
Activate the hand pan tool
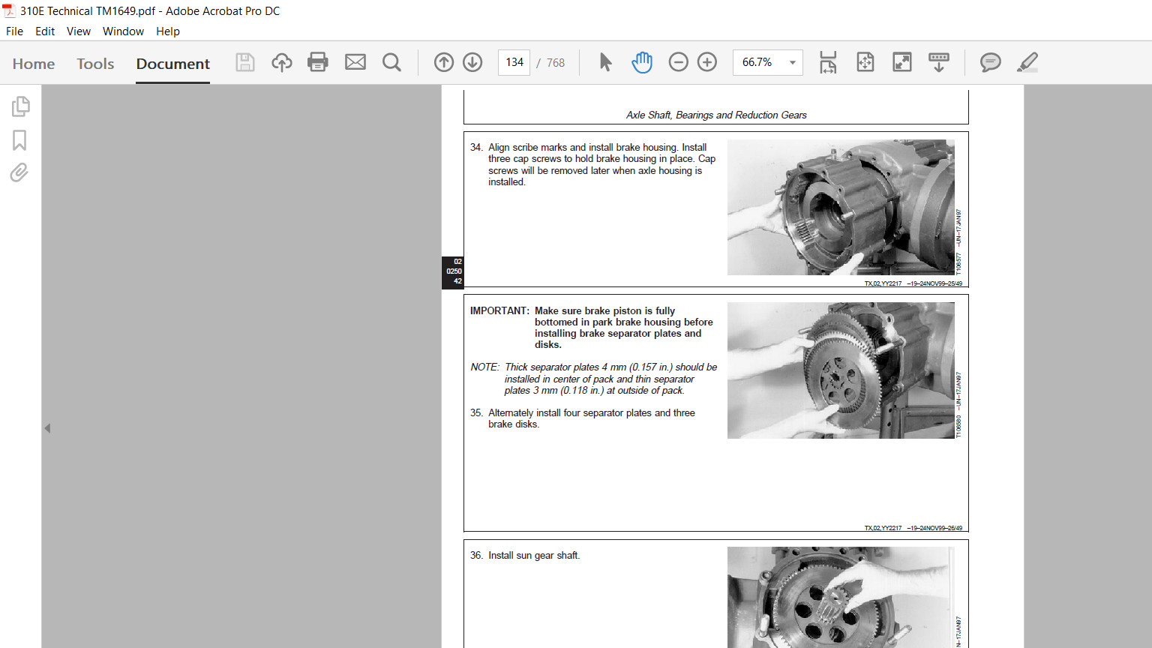[x=642, y=62]
